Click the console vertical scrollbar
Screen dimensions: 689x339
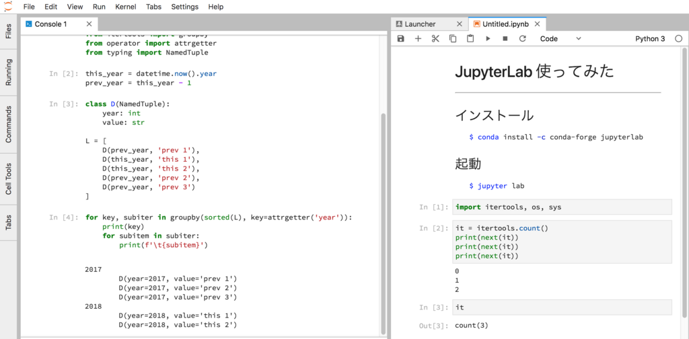coord(383,223)
